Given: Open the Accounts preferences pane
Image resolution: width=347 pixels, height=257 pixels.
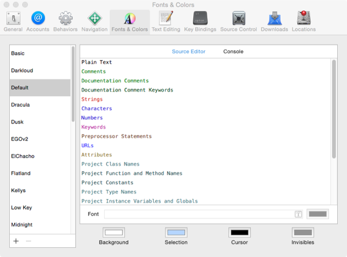Looking at the screenshot, I should 38,22.
